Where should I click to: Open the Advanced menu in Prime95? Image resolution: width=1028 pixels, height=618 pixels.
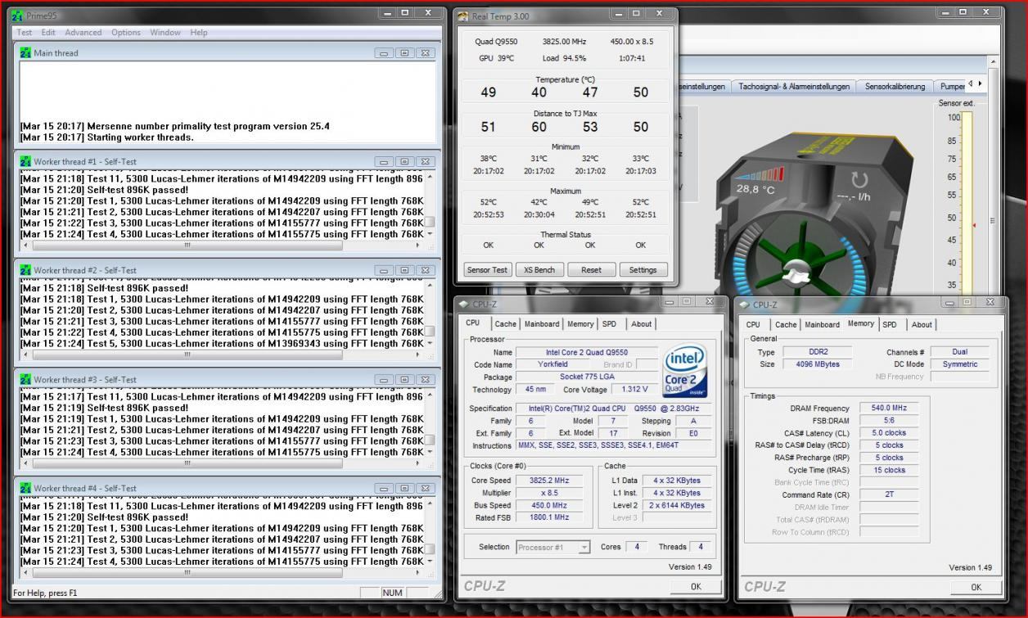[x=83, y=33]
